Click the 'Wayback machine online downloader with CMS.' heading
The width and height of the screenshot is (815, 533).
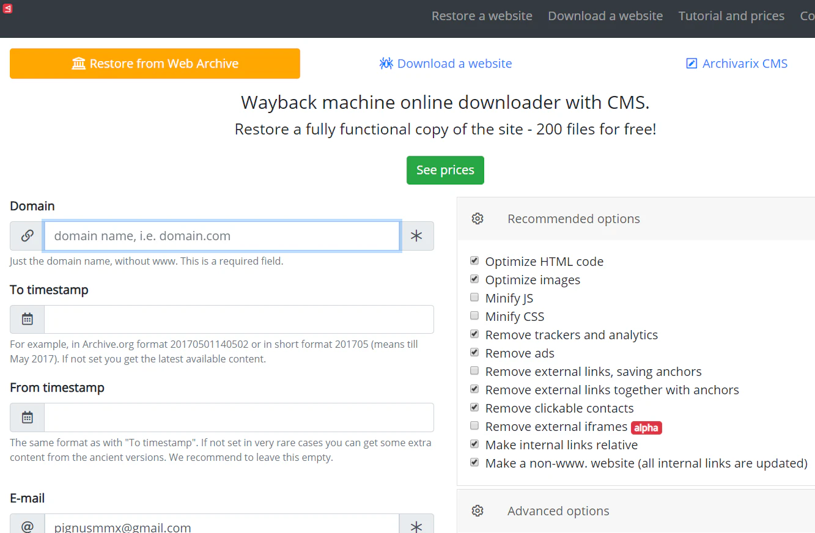445,102
